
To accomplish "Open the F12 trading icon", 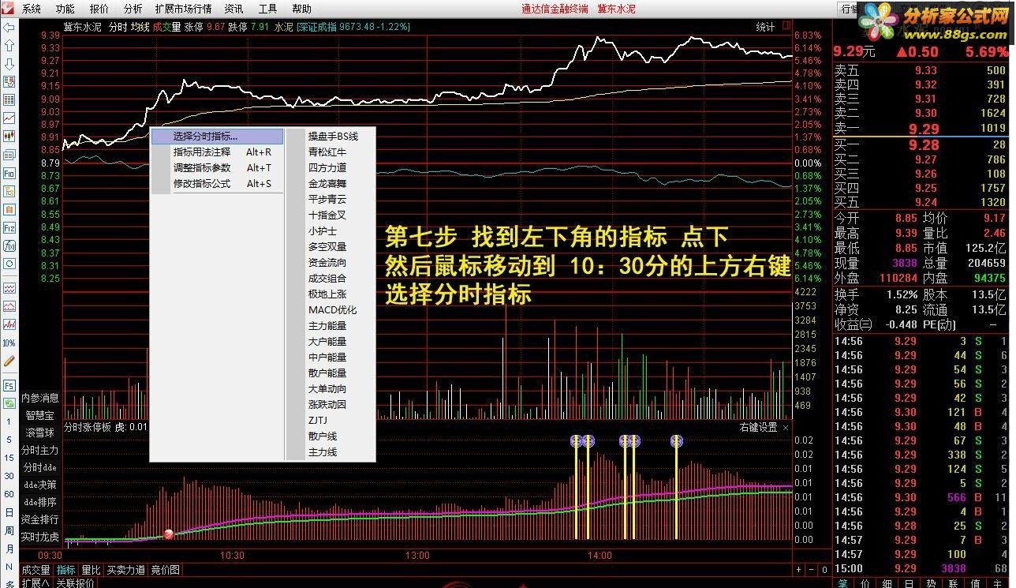I will [9, 227].
